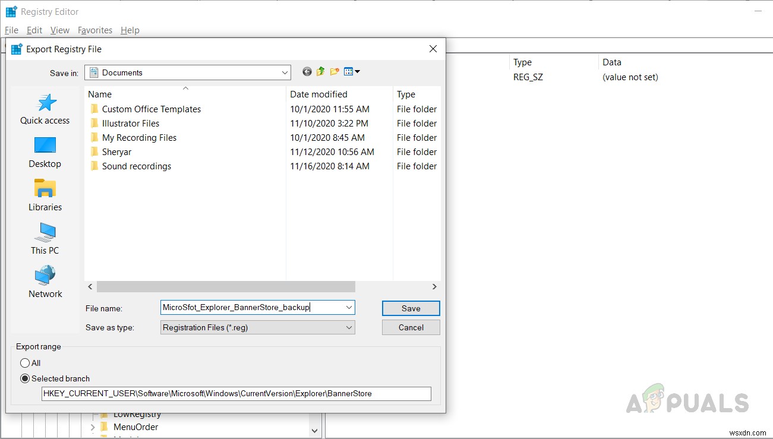773x439 pixels.
Task: Open the Favorites menu
Action: [x=95, y=30]
